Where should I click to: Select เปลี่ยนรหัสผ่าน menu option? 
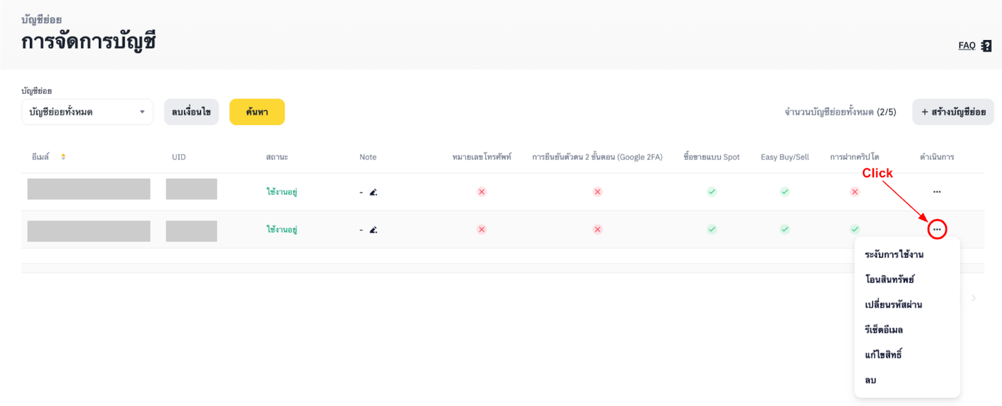click(x=893, y=304)
